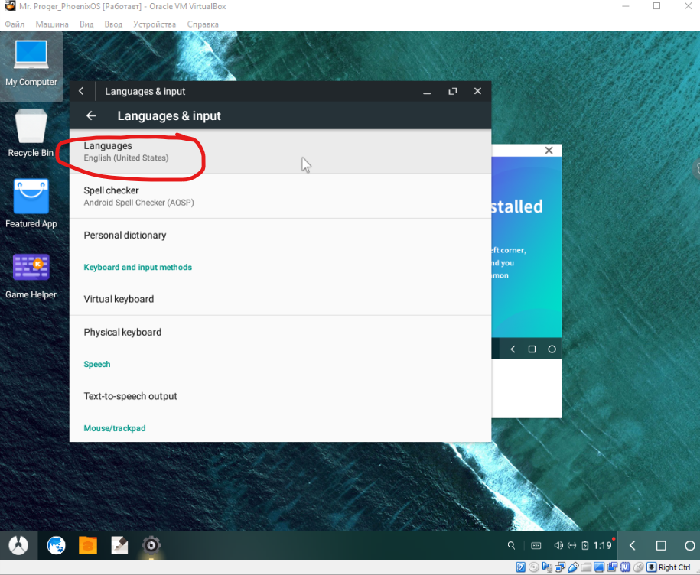
Task: Open the Phoenix OS start menu
Action: (x=17, y=545)
